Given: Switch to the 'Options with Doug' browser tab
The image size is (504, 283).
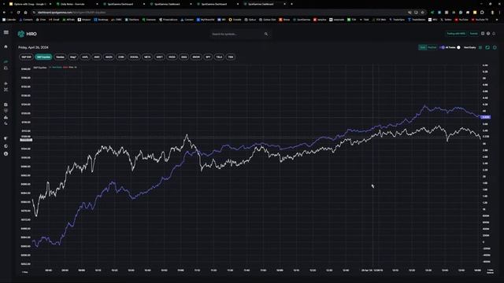Looking at the screenshot, I should pos(30,4).
